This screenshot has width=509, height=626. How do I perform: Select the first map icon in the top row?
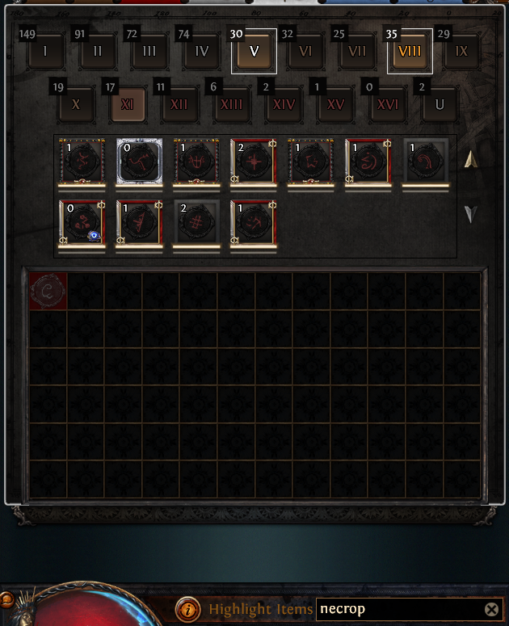82,162
